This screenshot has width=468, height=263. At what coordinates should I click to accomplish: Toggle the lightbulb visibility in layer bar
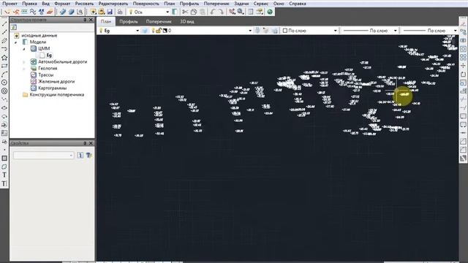pyautogui.click(x=153, y=31)
